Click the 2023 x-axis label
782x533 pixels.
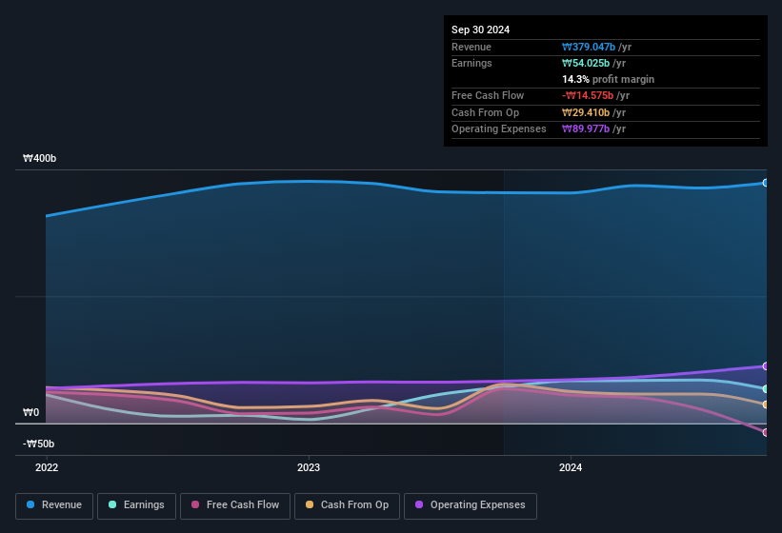click(309, 467)
